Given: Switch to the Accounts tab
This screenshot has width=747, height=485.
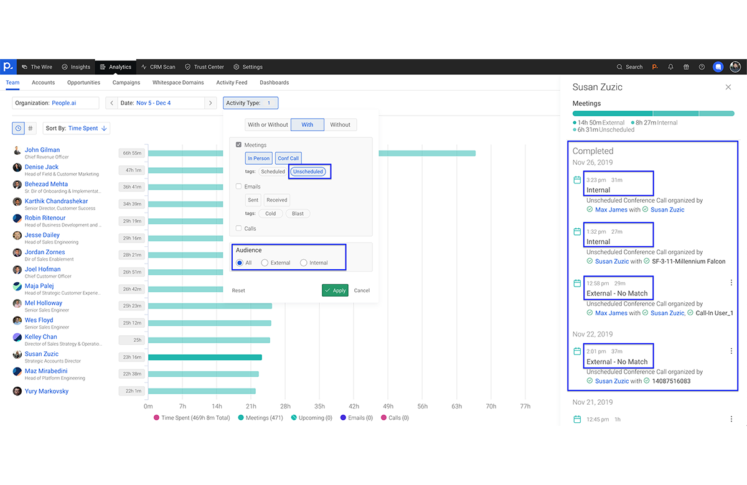Looking at the screenshot, I should point(44,83).
